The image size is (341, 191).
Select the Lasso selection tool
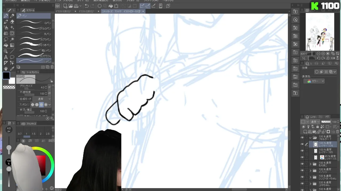(x=6, y=39)
